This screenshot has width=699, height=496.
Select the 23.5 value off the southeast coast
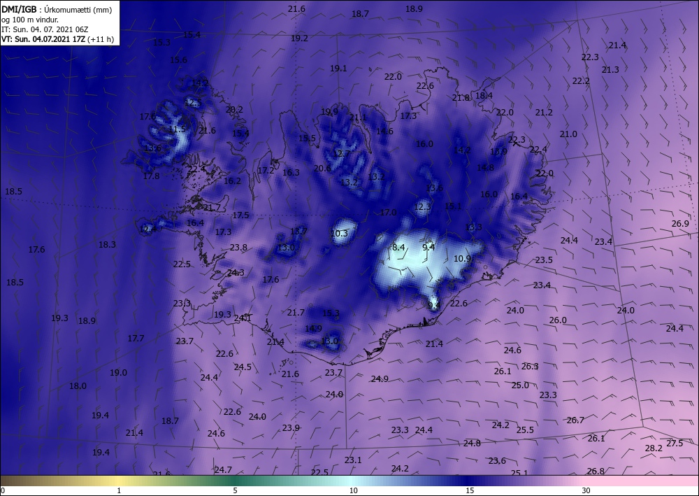(x=544, y=260)
